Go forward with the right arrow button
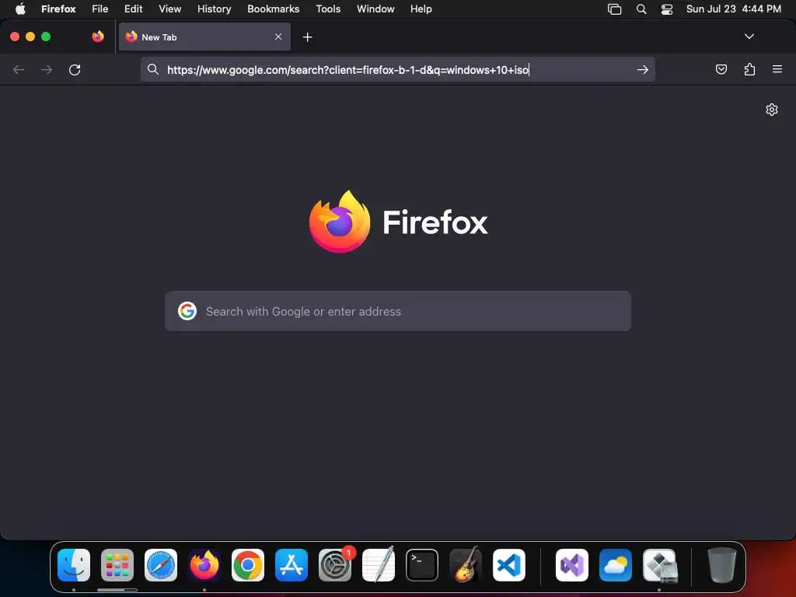This screenshot has height=597, width=796. click(x=47, y=69)
